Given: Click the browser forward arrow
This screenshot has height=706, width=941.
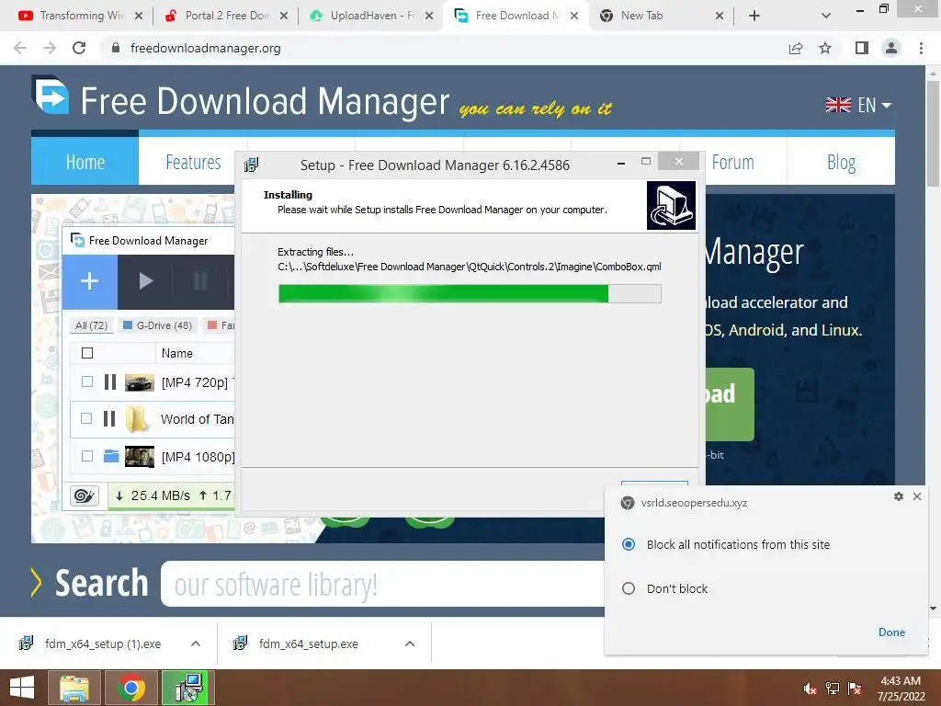Looking at the screenshot, I should (x=50, y=48).
